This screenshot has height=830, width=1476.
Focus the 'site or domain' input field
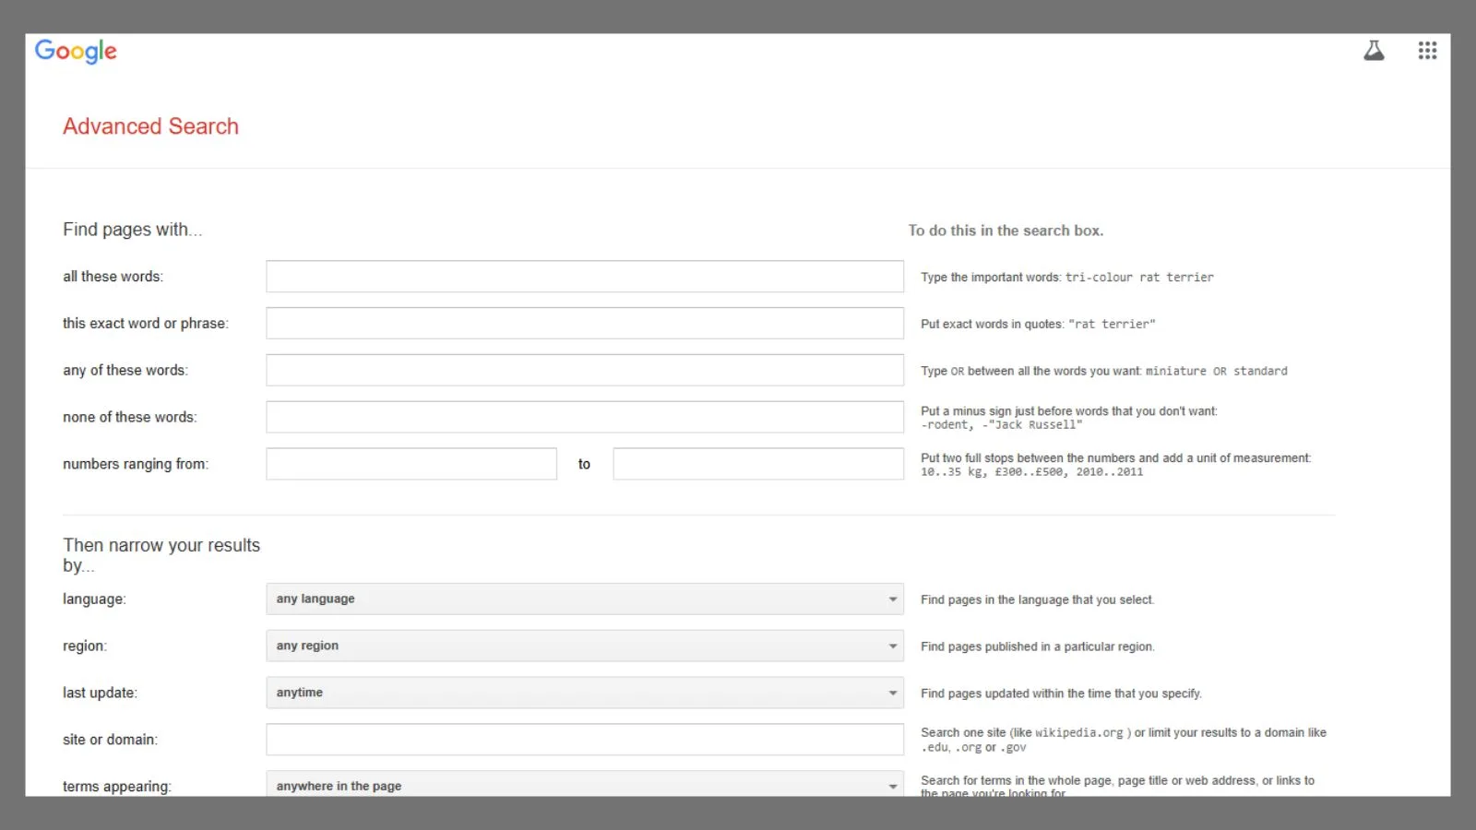point(585,740)
